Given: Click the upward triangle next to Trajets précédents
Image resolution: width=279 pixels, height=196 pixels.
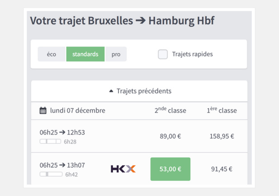Looking at the screenshot, I should tap(112, 91).
